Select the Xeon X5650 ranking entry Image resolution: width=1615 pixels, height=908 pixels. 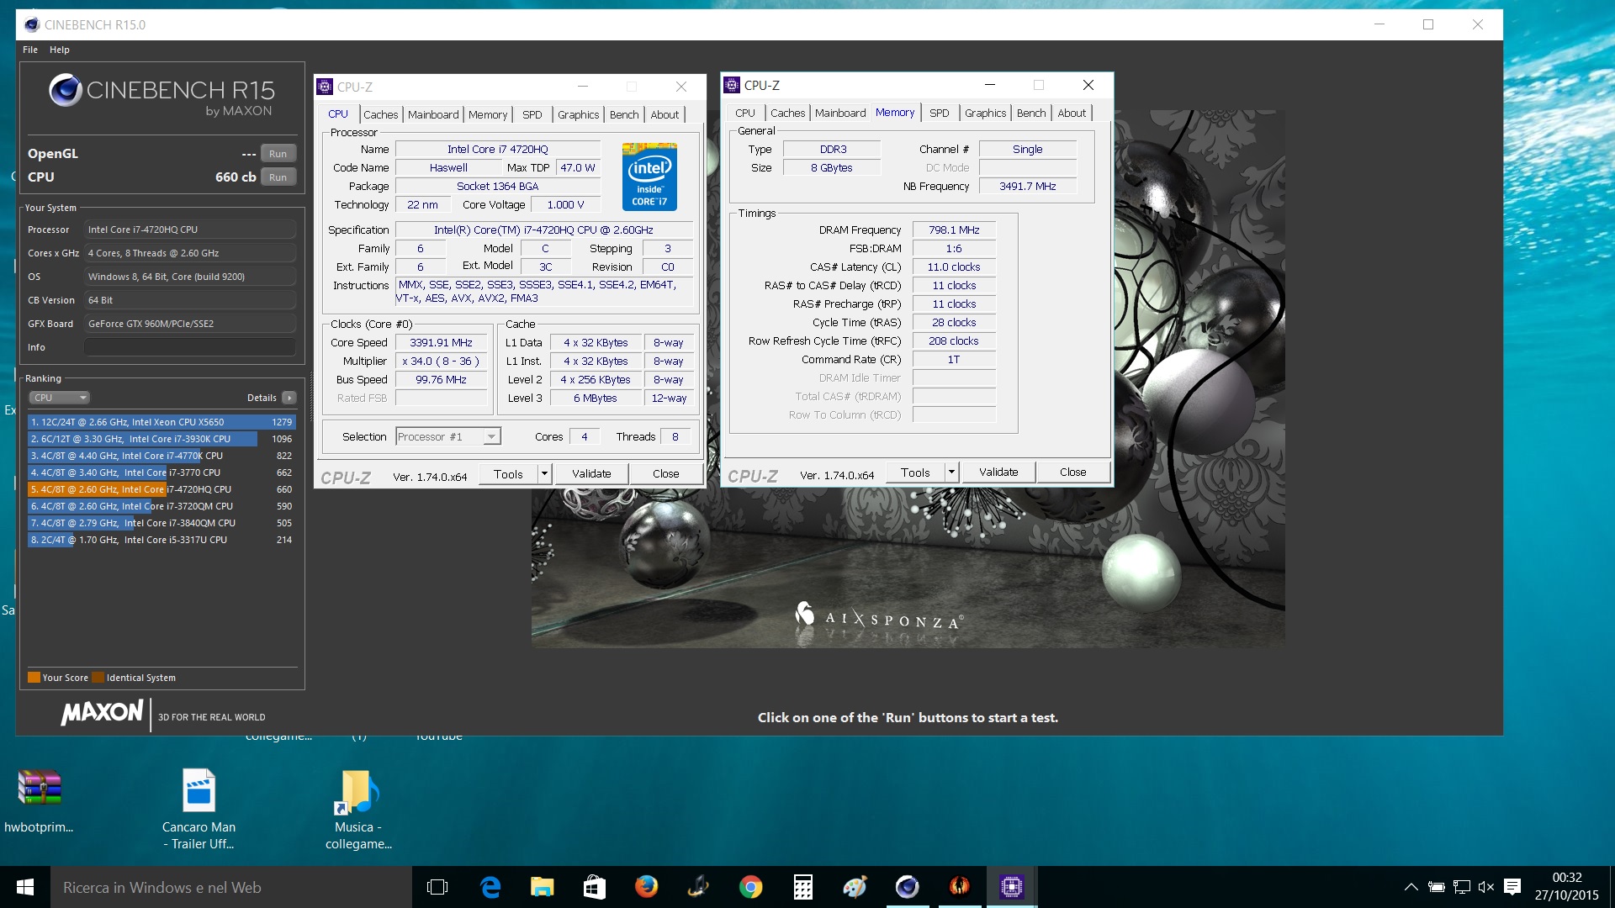161,422
